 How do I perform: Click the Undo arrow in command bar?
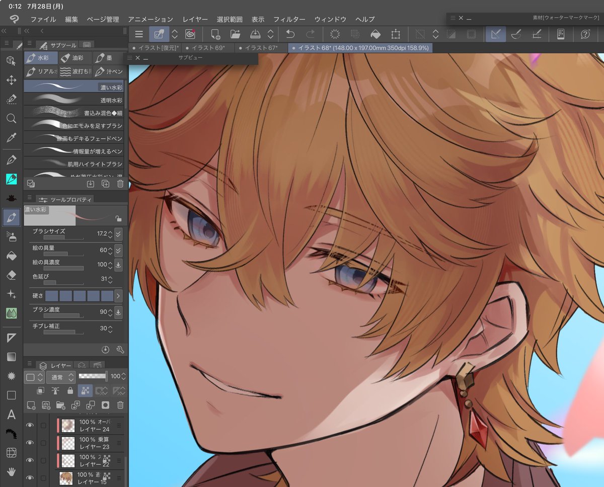click(290, 34)
